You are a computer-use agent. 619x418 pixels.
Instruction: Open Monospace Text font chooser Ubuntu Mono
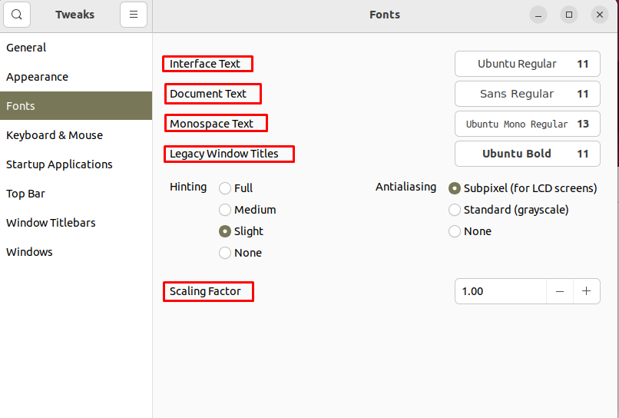[x=528, y=124]
